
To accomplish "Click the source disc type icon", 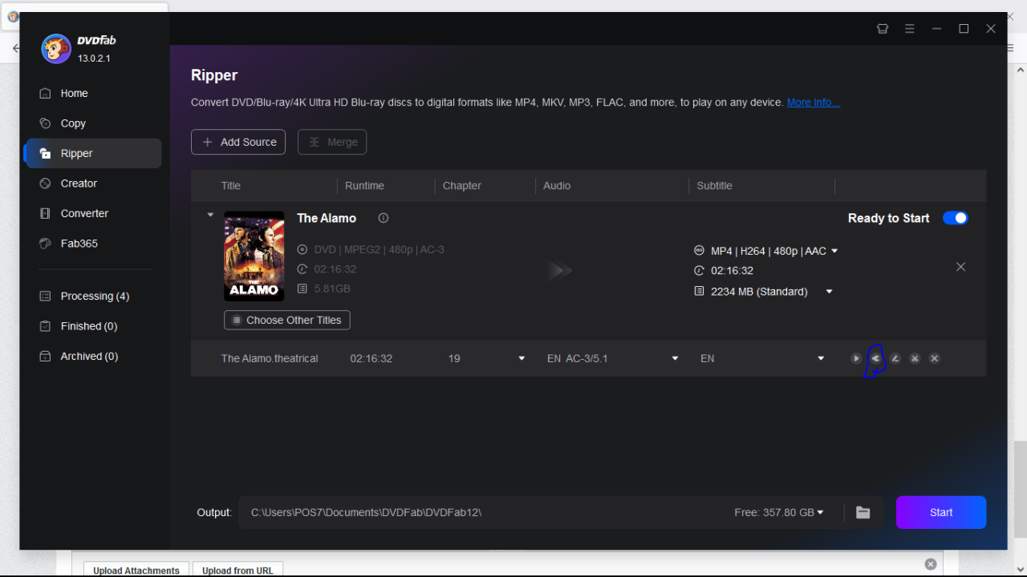I will pos(302,249).
